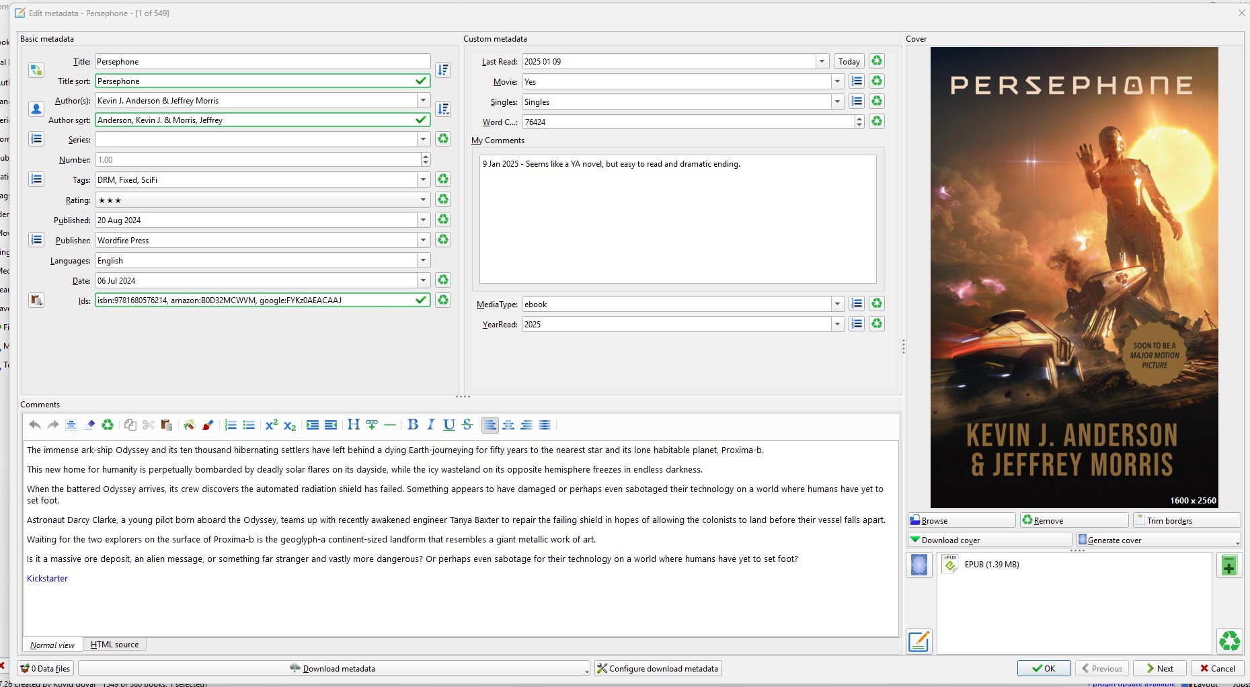
Task: Clear the Rating field
Action: pyautogui.click(x=443, y=200)
